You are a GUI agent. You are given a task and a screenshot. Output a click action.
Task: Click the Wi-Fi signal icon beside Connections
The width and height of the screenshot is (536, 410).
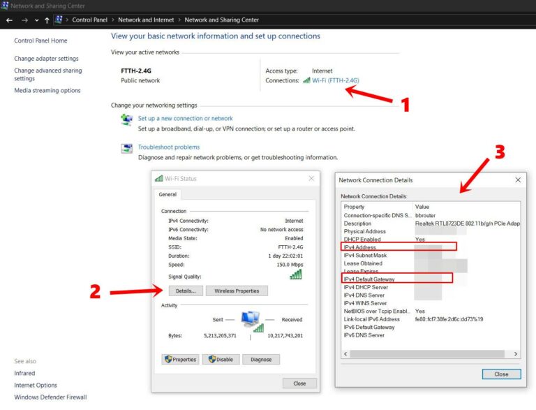[306, 80]
